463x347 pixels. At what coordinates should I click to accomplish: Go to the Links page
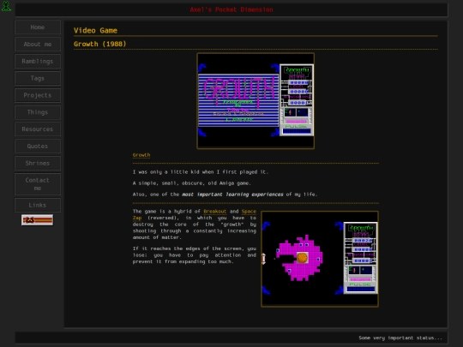[x=38, y=205]
